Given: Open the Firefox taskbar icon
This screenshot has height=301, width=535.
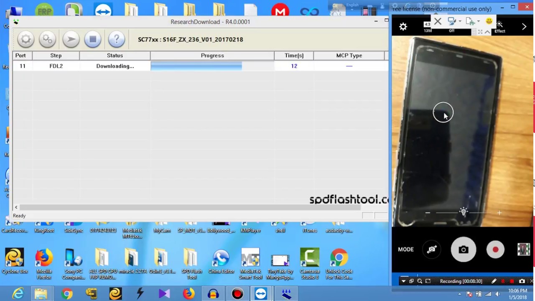Looking at the screenshot, I should [x=189, y=294].
